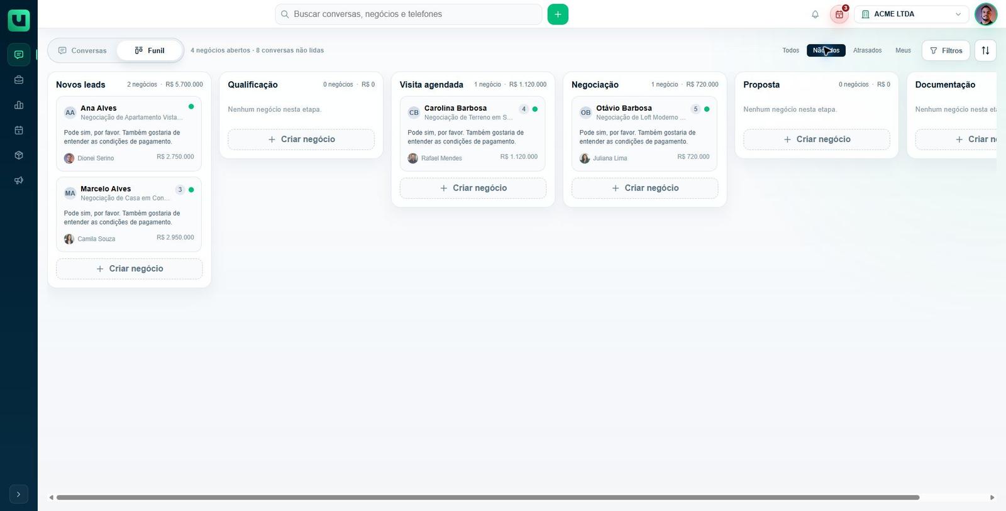Create a deal in Novos leads

pyautogui.click(x=130, y=268)
